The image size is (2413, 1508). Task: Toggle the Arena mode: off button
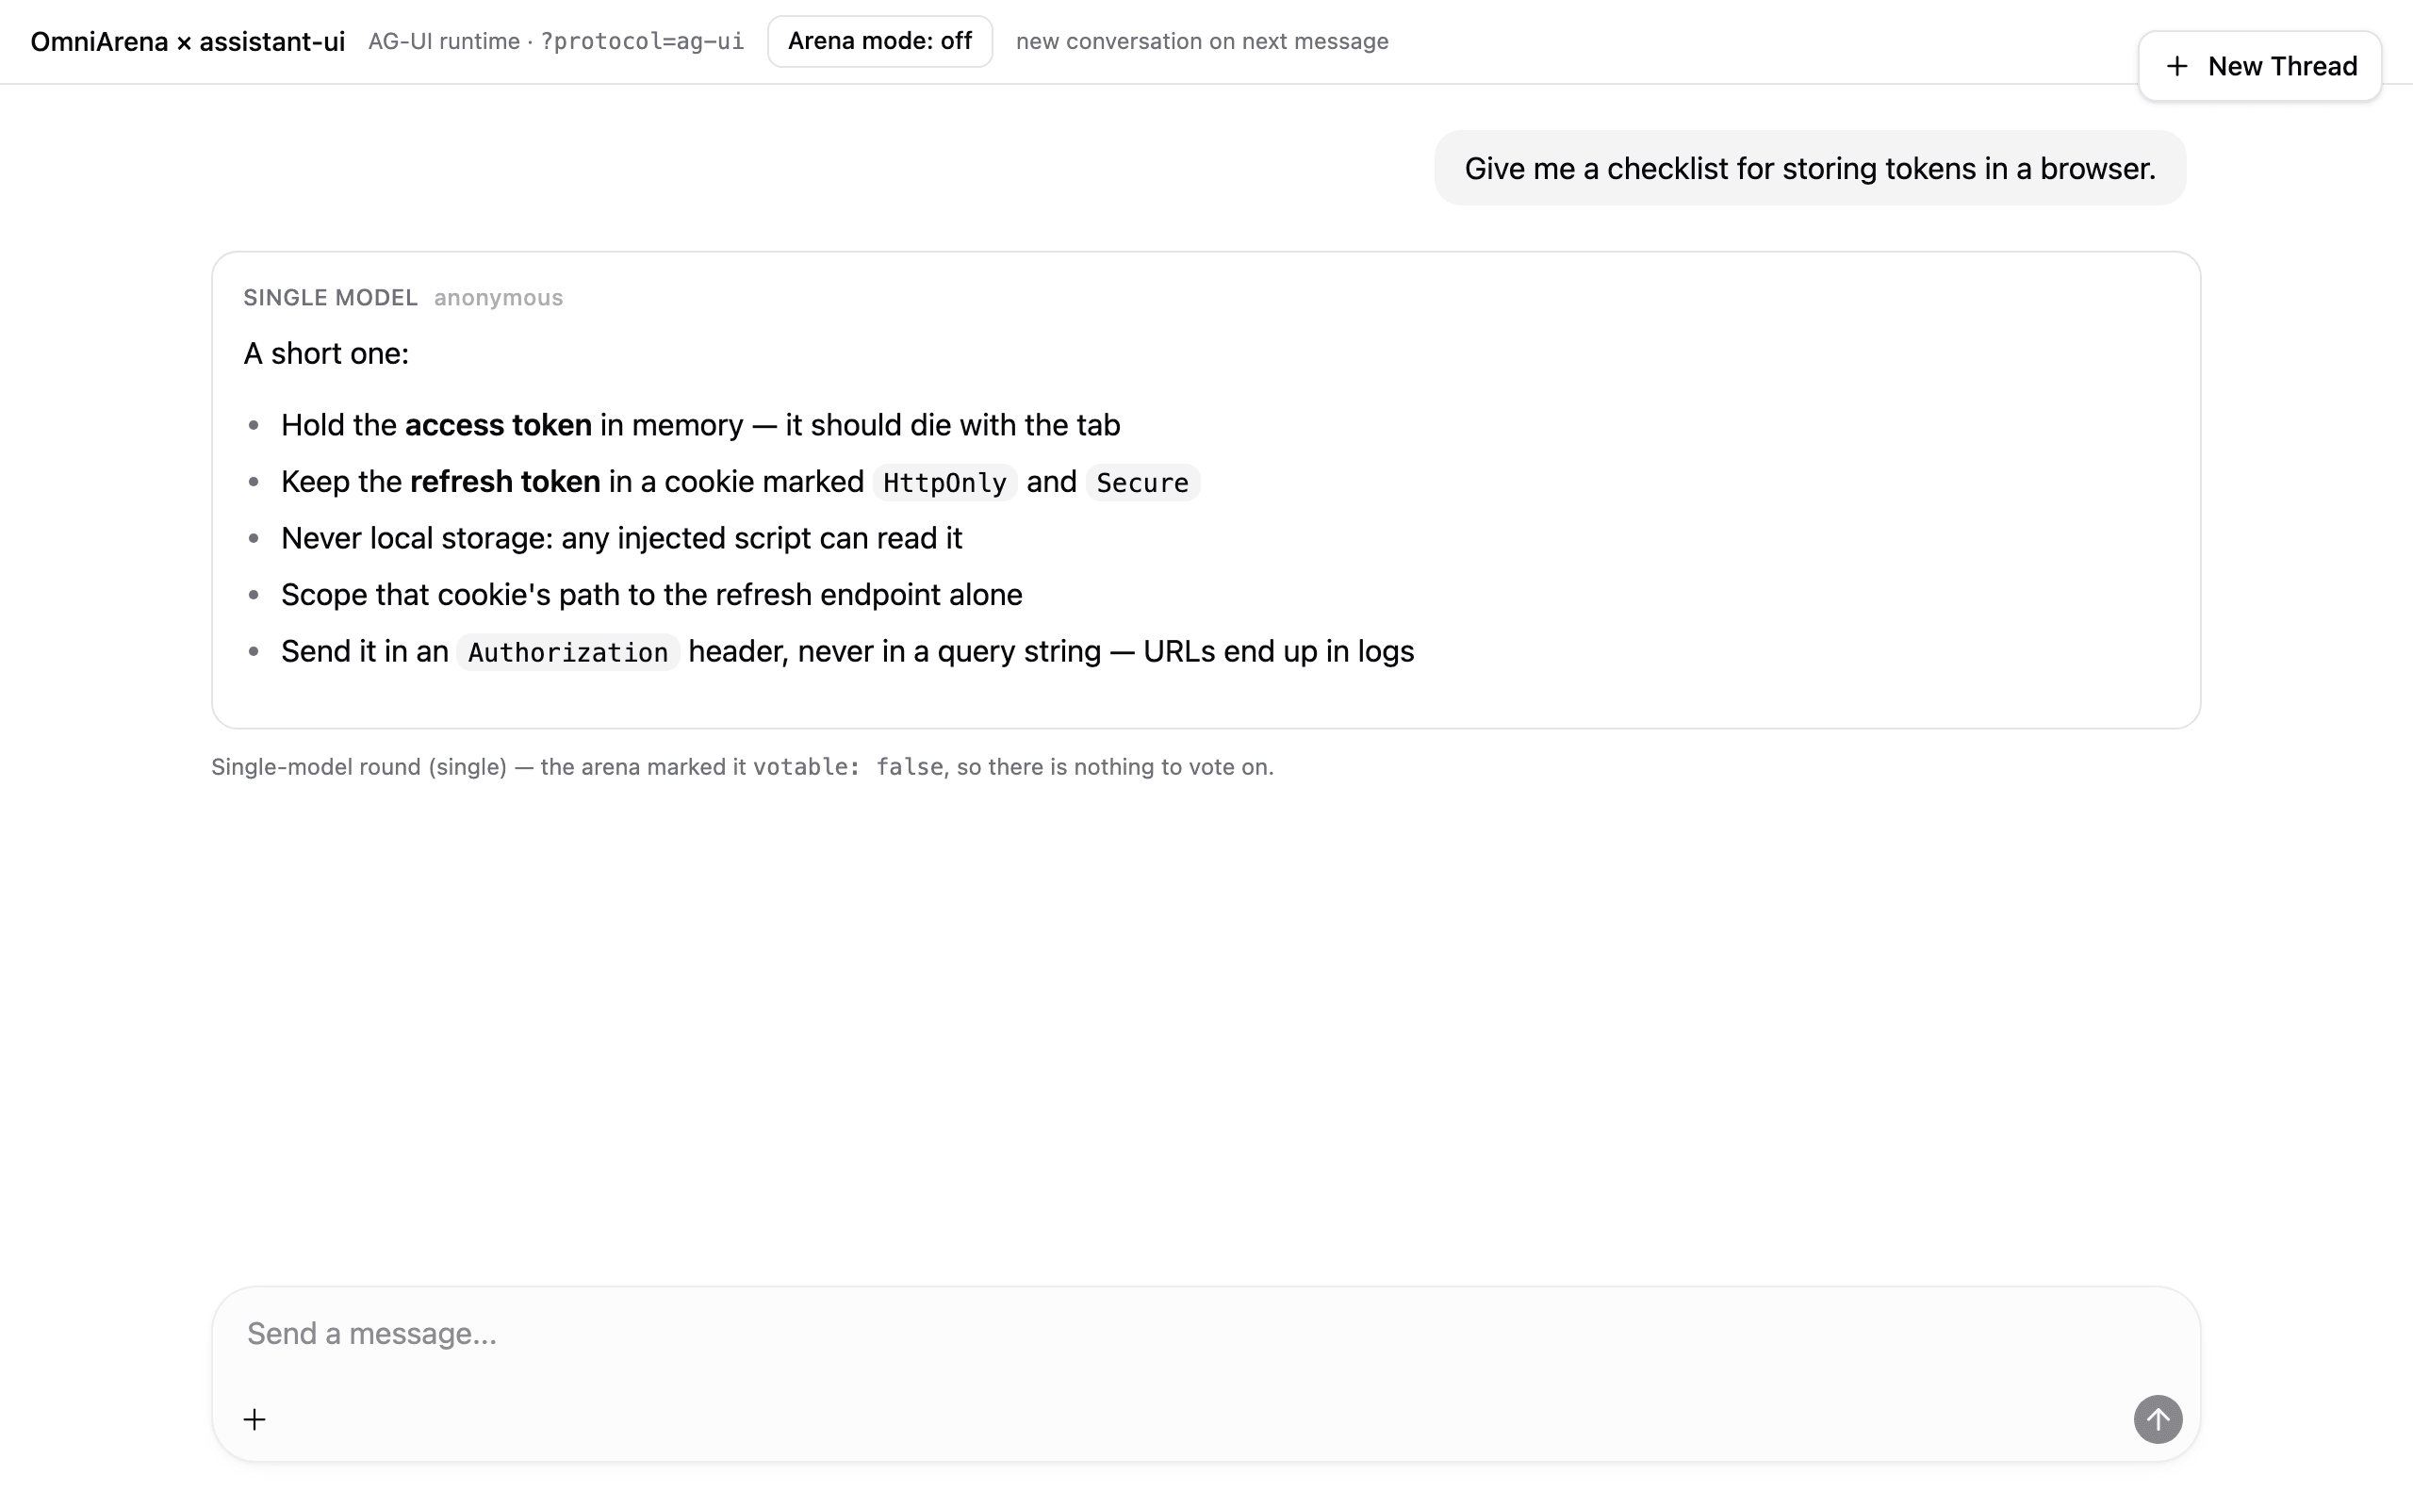pos(879,41)
